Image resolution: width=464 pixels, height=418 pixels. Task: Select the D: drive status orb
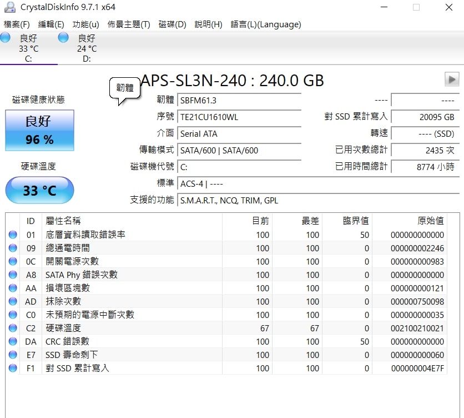click(x=63, y=38)
